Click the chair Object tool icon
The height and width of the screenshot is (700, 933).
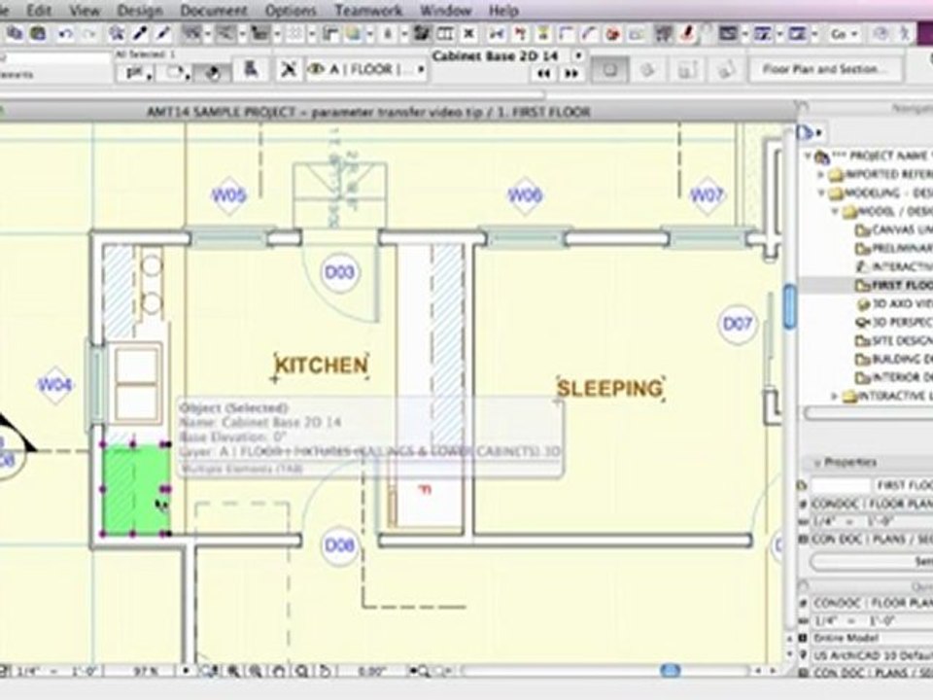coord(251,70)
